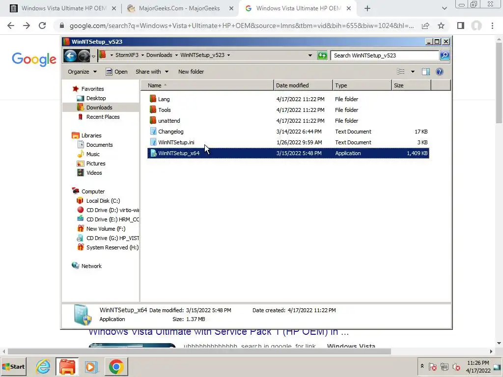Open System Reserved (H:)
The image size is (503, 377).
(108, 247)
